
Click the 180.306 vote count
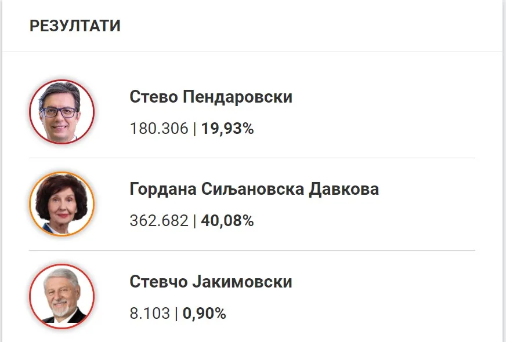[159, 128]
